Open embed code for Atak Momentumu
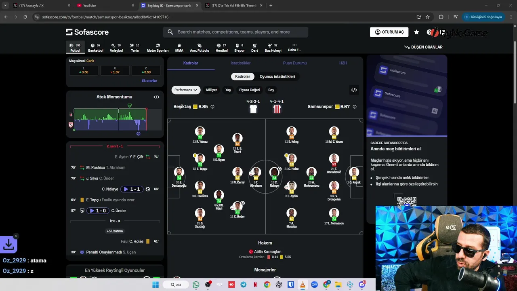Screen dimensions: 517x291 tap(156, 97)
